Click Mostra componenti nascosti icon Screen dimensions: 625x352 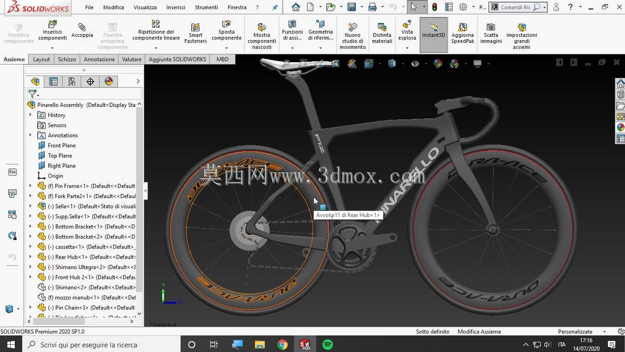coord(261,27)
